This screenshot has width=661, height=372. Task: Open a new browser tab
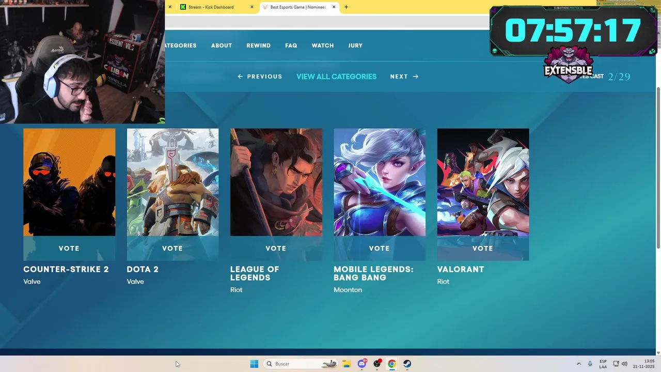346,7
